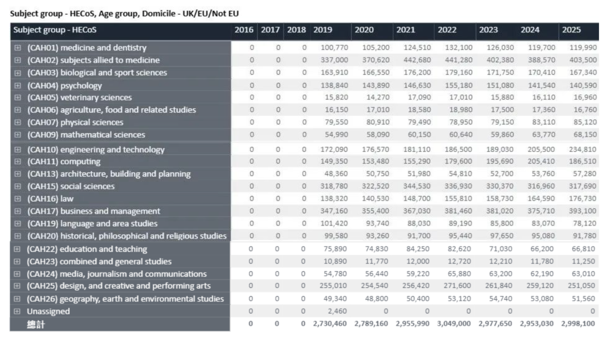The width and height of the screenshot is (612, 341).
Task: Expand the (CAH07) physical sciences row
Action: (x=18, y=122)
